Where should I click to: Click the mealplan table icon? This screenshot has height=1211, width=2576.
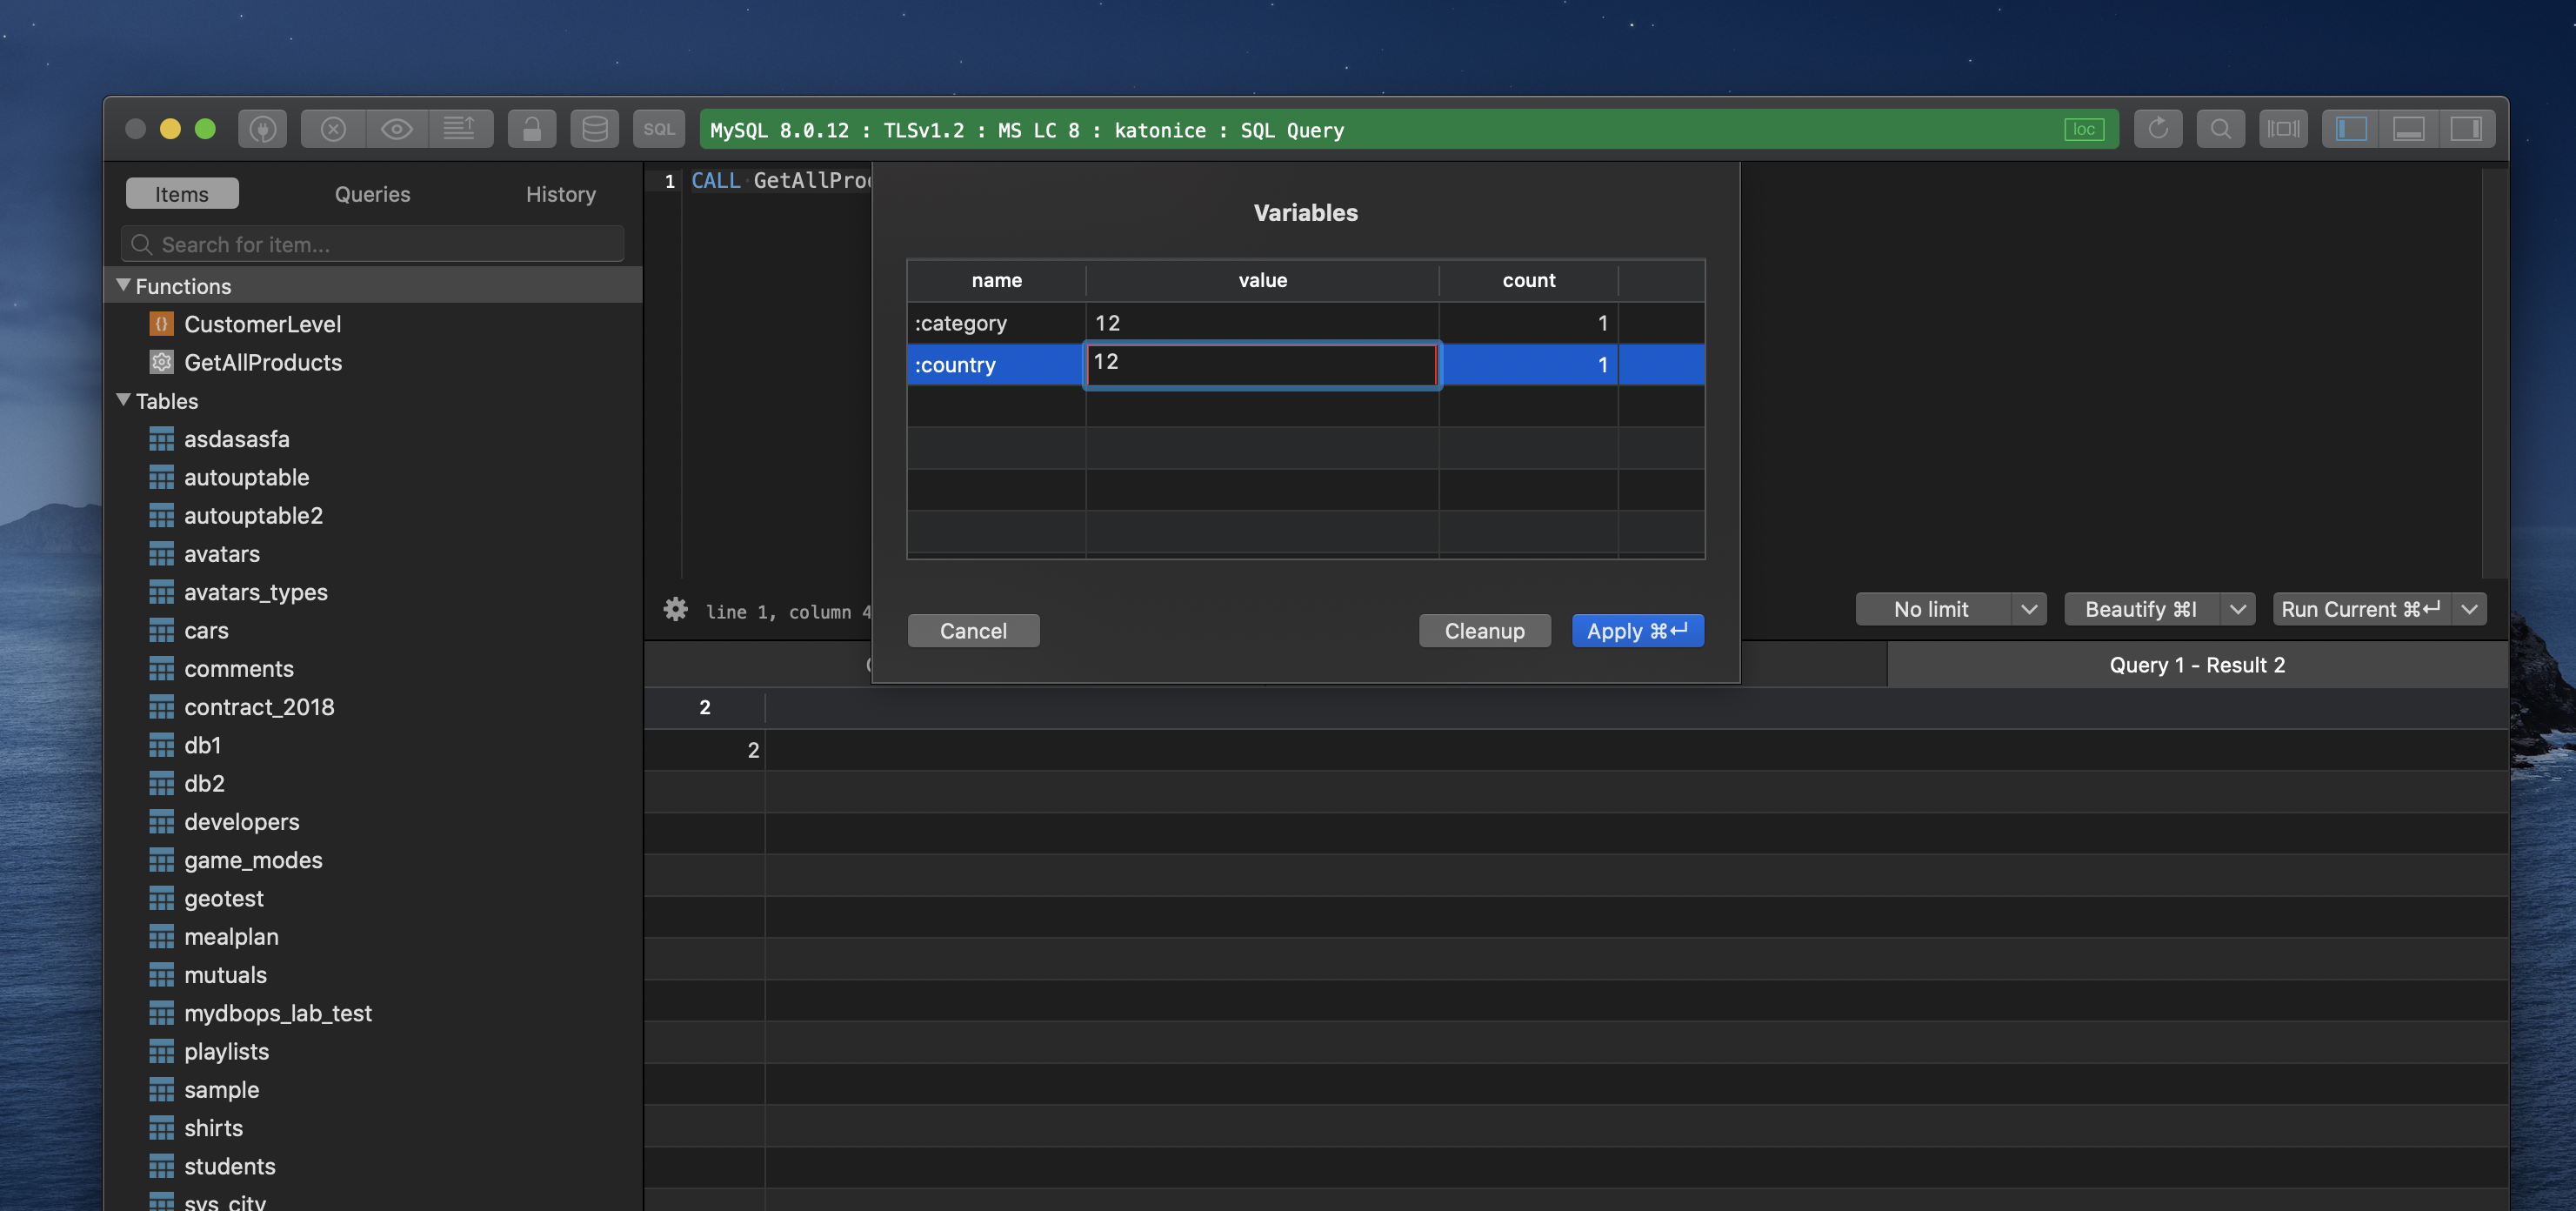pyautogui.click(x=161, y=937)
